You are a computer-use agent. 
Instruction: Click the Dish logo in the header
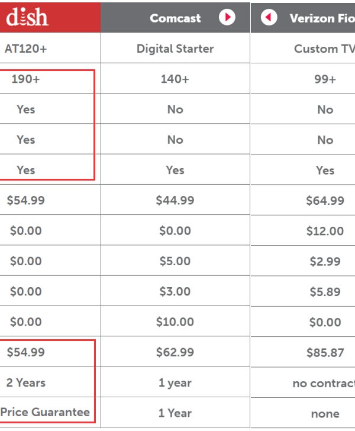[27, 17]
